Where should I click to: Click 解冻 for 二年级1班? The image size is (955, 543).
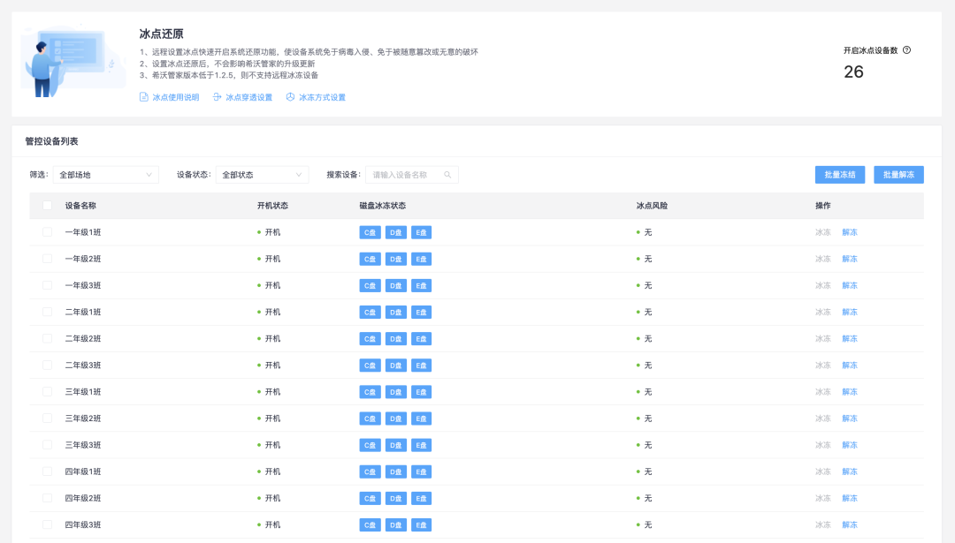point(850,312)
